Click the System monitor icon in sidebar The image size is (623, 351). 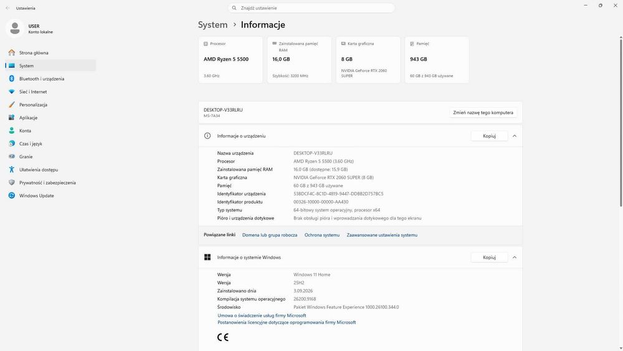tap(11, 65)
